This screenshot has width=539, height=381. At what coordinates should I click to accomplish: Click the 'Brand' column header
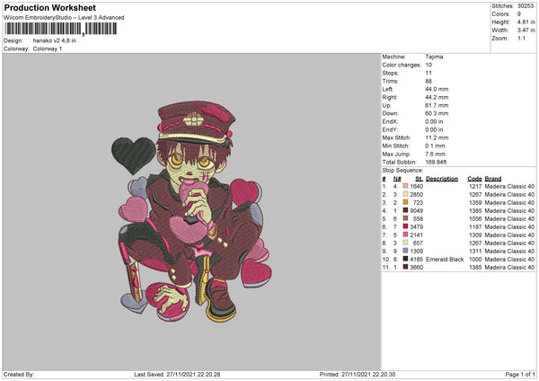click(x=493, y=179)
